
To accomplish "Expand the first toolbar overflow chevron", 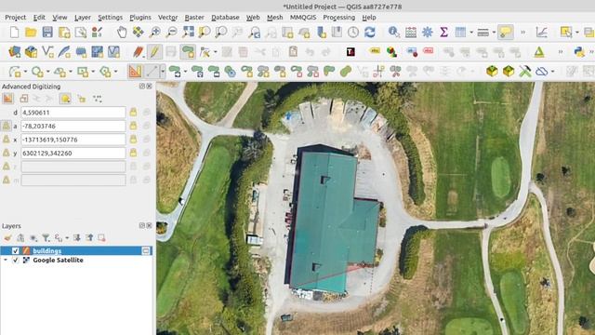I will [x=522, y=33].
